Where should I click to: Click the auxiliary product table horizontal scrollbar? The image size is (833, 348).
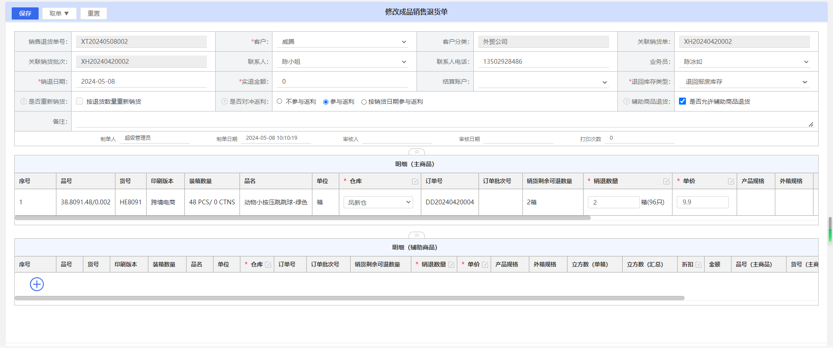[x=350, y=298]
